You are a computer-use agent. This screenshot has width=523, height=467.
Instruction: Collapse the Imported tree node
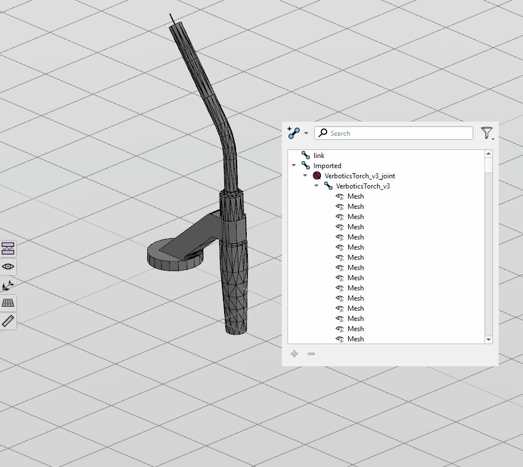pos(294,165)
